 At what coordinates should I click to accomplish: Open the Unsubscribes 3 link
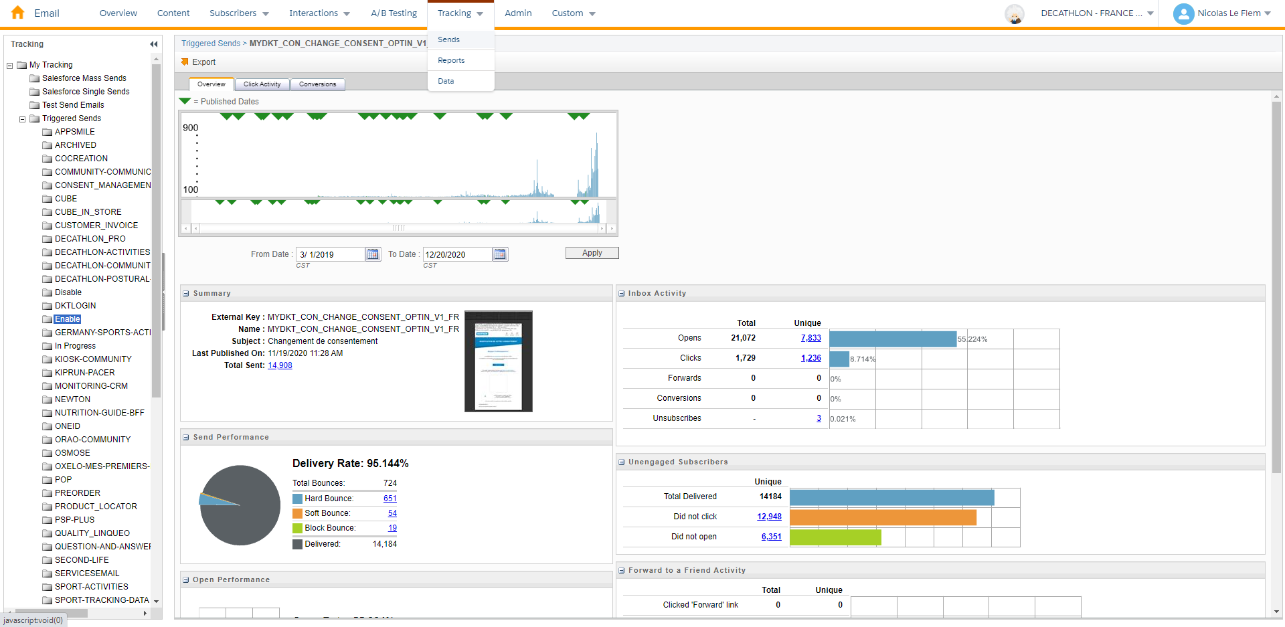[819, 418]
